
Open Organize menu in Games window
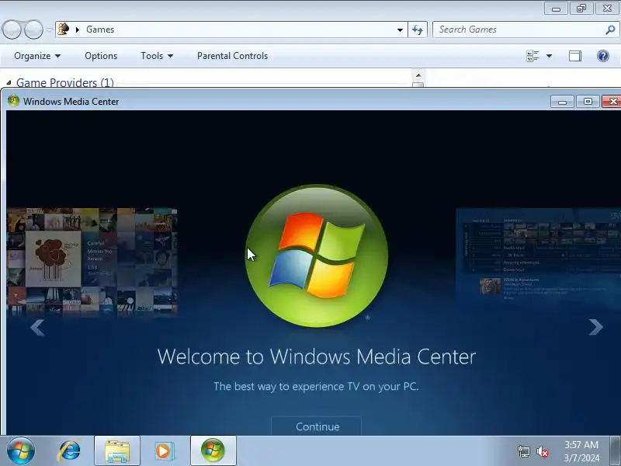tap(37, 56)
